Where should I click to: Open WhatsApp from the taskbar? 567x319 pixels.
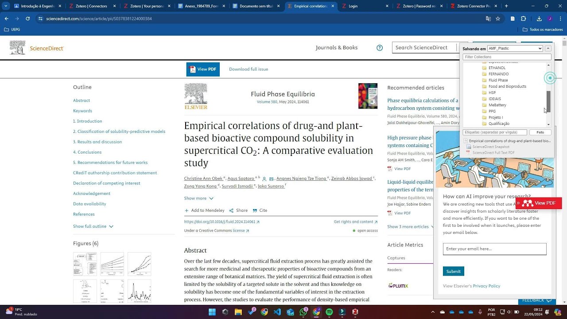click(x=303, y=312)
